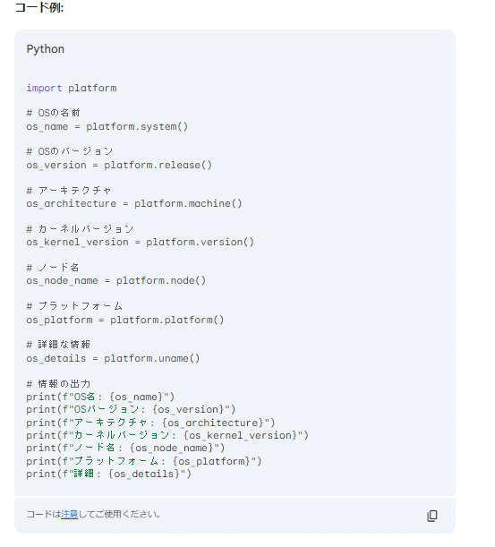
Task: Click the os_version assignment line
Action: [119, 165]
